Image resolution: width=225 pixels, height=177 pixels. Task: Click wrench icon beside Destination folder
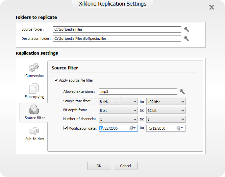pos(187,38)
